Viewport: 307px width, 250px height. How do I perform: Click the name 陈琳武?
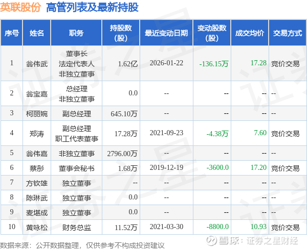coord(37,198)
